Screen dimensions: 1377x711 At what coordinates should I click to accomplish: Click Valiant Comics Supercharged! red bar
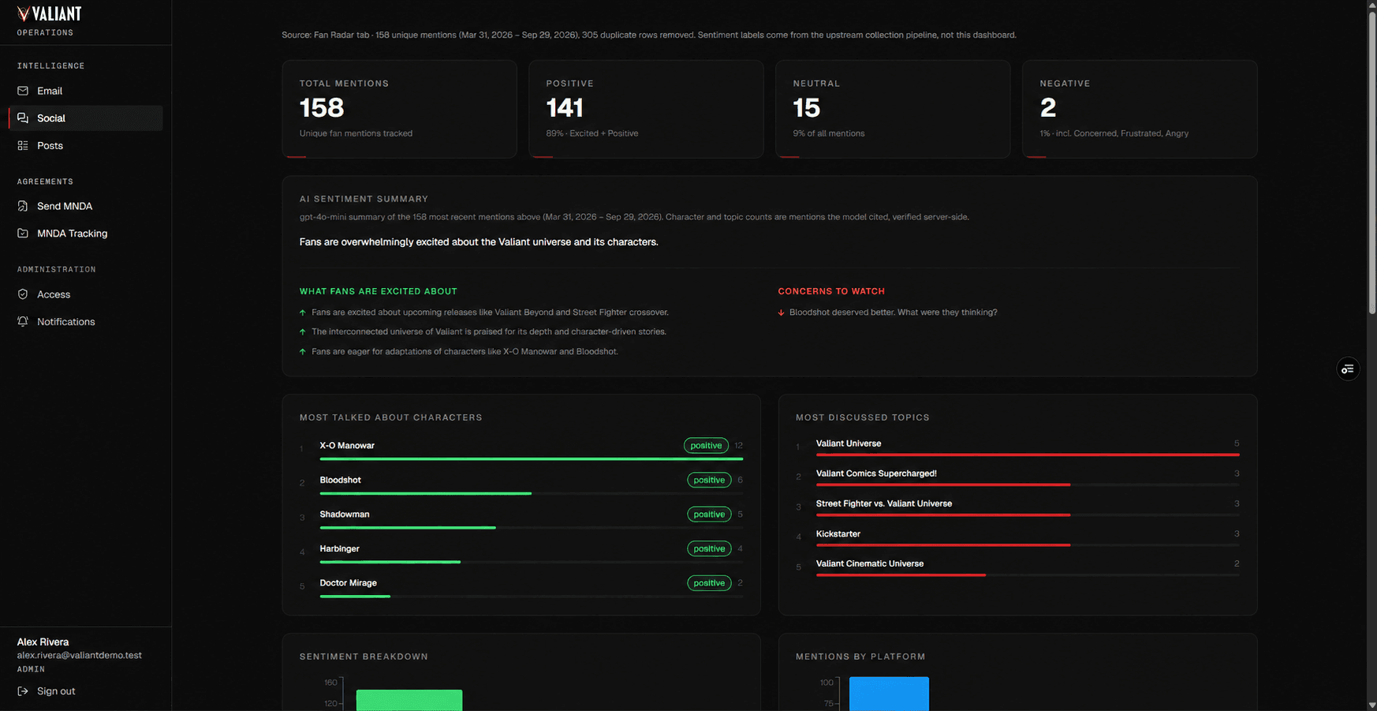942,485
